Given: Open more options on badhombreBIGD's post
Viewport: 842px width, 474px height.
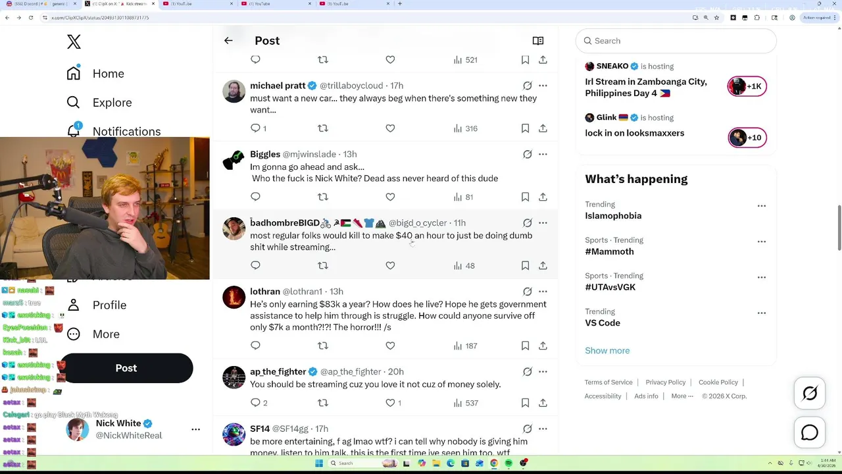Looking at the screenshot, I should coord(543,223).
